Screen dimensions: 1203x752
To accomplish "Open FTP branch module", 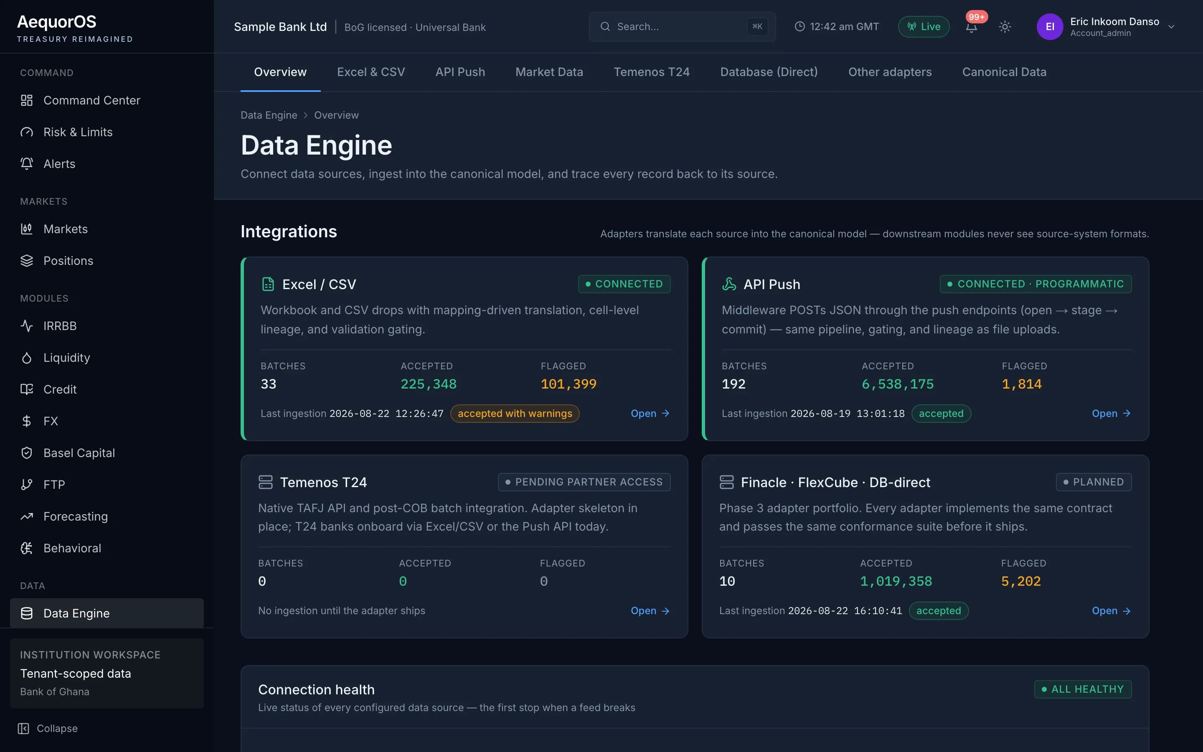I will tap(107, 485).
